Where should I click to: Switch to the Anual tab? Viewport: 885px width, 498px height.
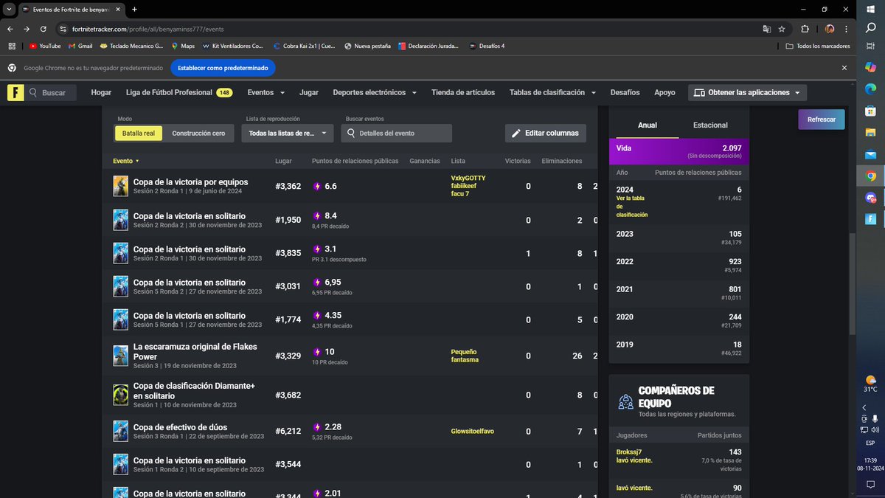pyautogui.click(x=648, y=125)
